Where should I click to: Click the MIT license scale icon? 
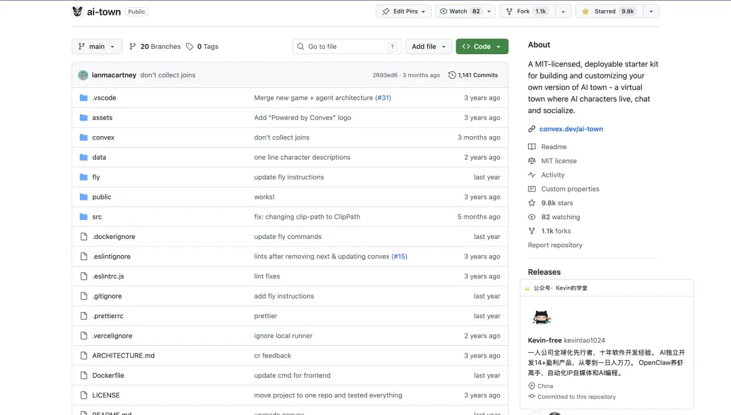(x=532, y=161)
